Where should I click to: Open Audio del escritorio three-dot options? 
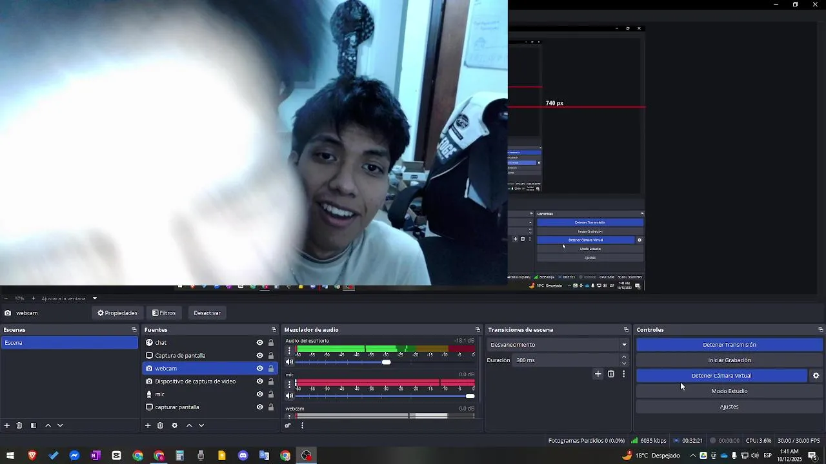coord(289,351)
